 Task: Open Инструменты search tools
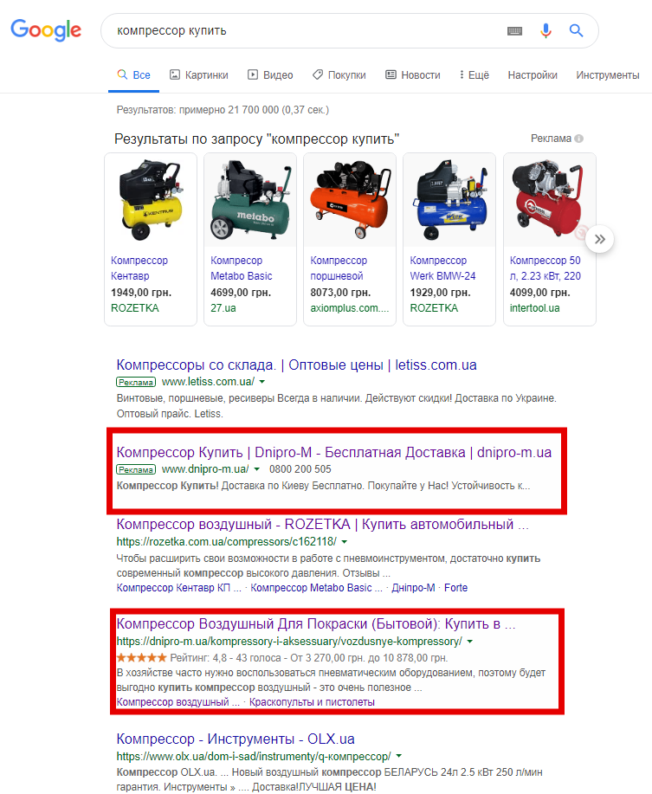(x=607, y=75)
